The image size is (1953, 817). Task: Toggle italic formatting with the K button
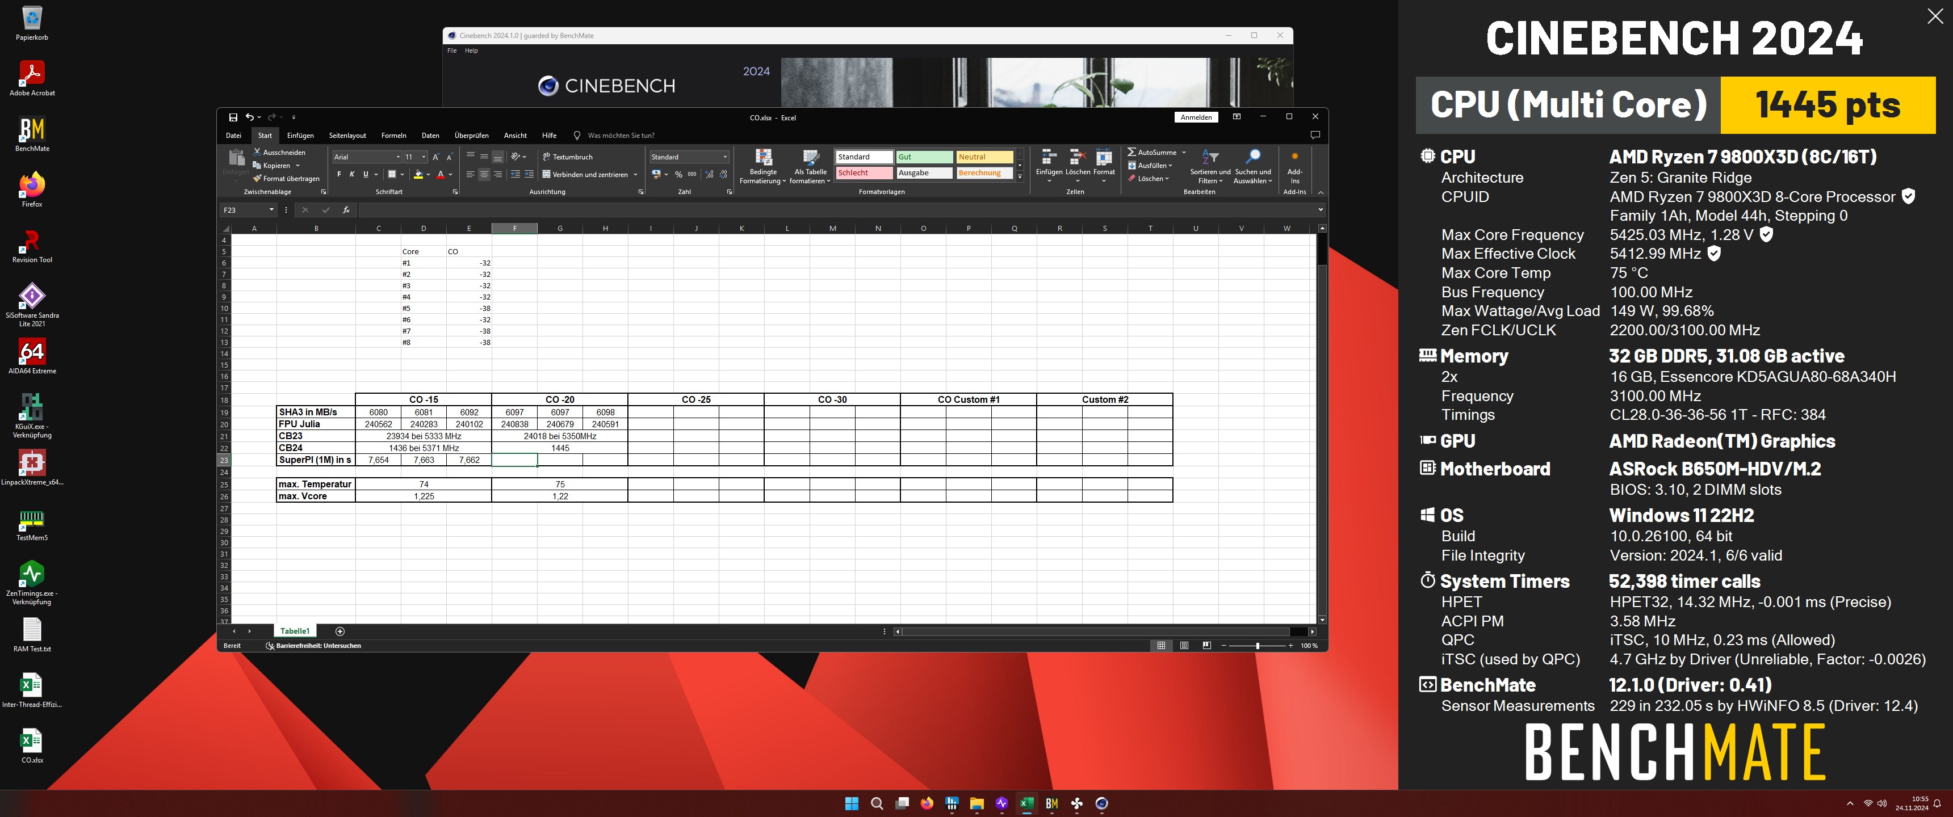click(352, 174)
